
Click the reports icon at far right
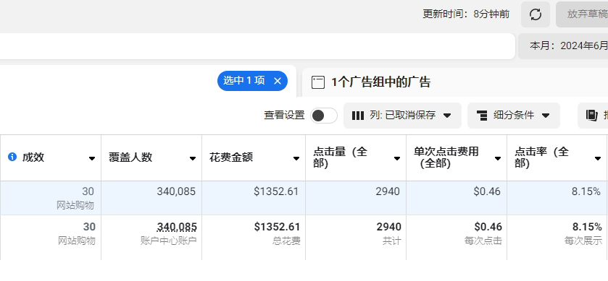592,116
